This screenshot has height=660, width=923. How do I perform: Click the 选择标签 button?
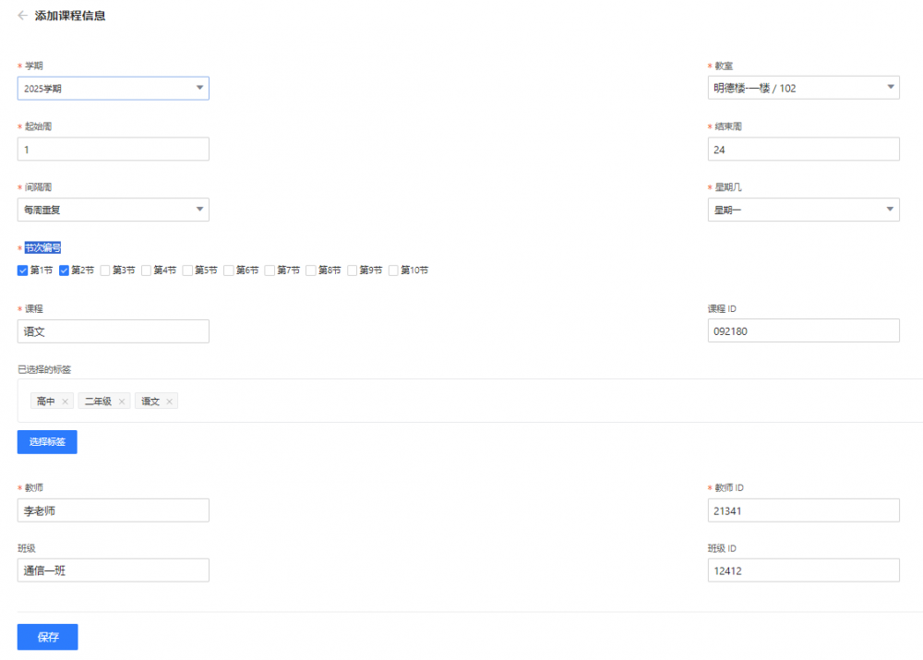47,442
